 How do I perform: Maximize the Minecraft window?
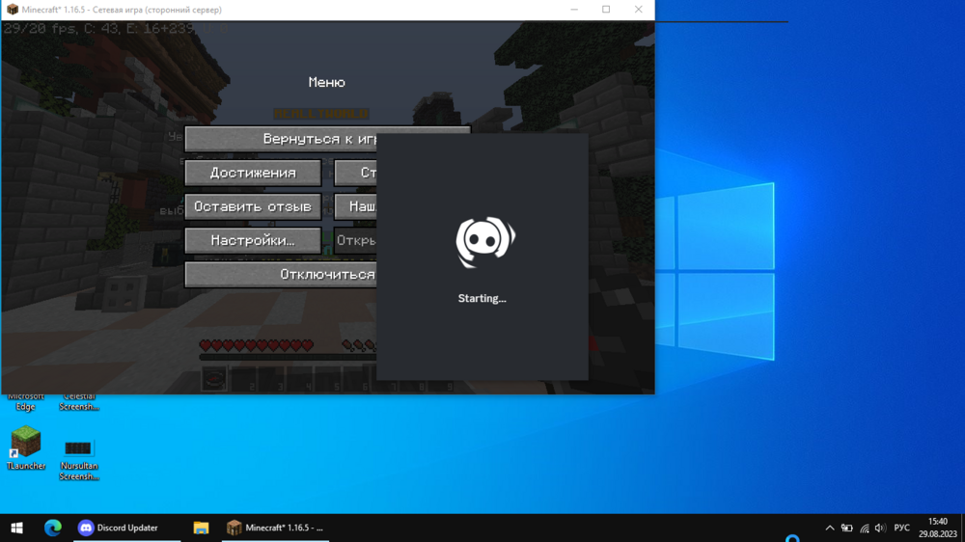click(x=606, y=10)
